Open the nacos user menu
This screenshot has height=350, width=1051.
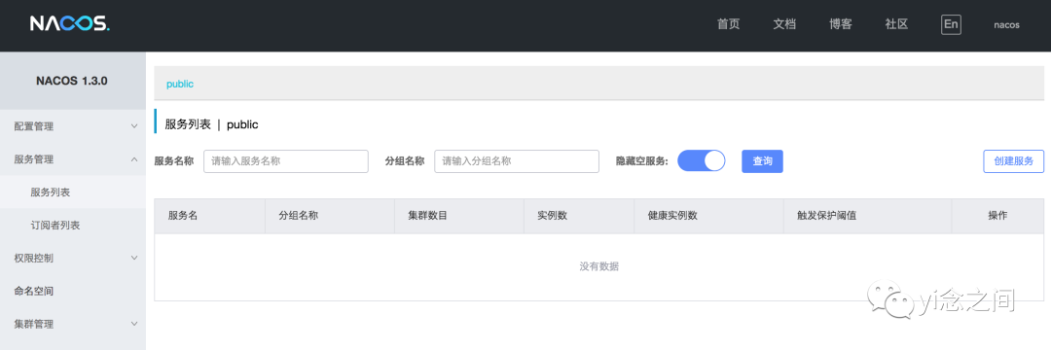pos(1006,24)
